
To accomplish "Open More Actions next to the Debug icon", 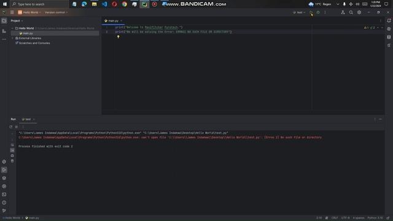I will (325, 12).
